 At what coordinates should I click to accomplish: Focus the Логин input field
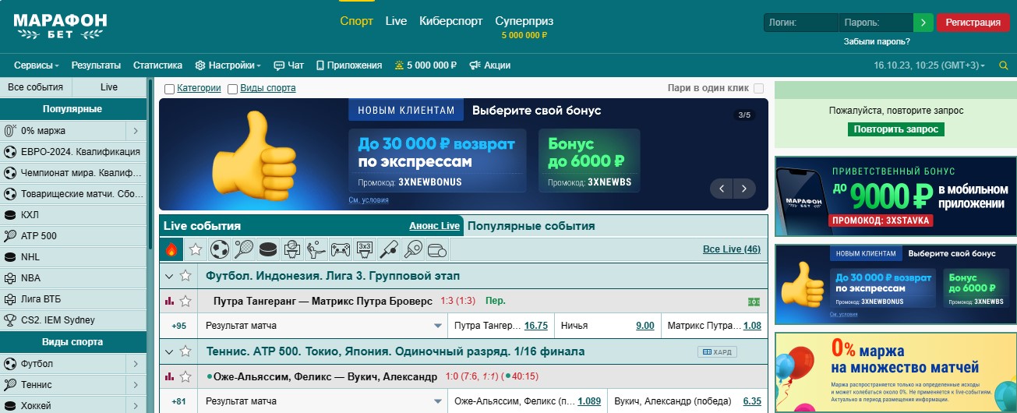point(800,23)
